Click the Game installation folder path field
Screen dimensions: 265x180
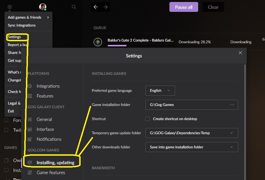click(x=192, y=105)
